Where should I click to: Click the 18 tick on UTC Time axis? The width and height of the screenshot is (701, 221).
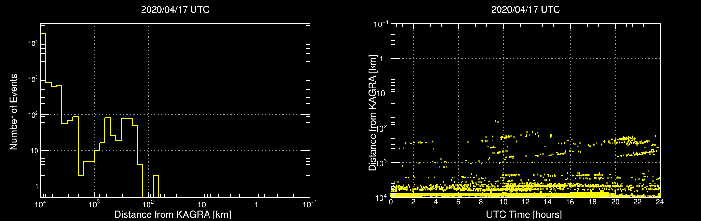pyautogui.click(x=593, y=202)
